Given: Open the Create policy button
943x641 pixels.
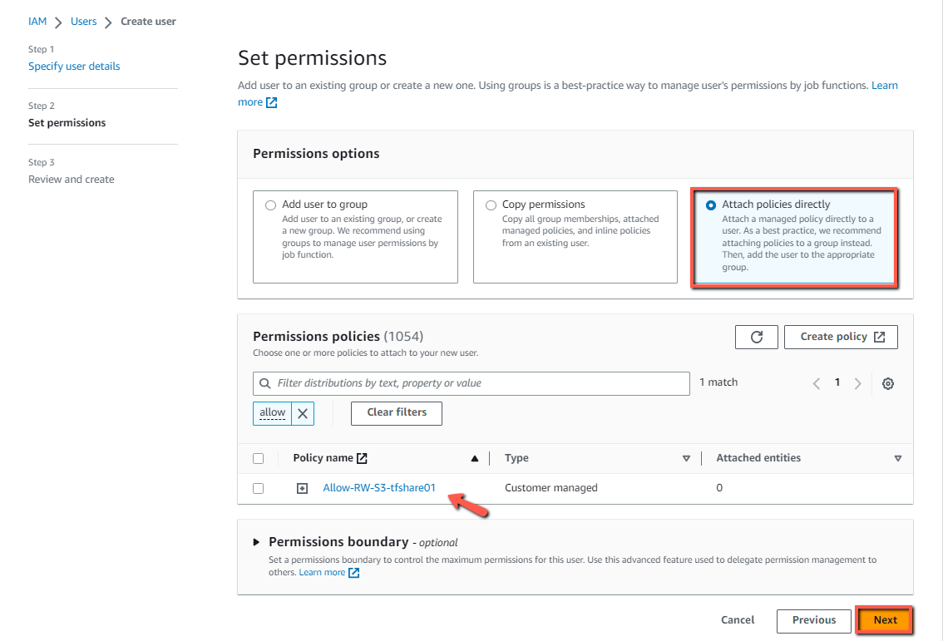Looking at the screenshot, I should tap(841, 338).
